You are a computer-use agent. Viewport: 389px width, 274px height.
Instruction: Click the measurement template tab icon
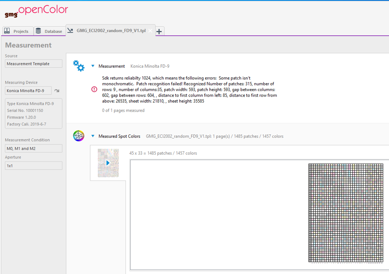[70, 30]
